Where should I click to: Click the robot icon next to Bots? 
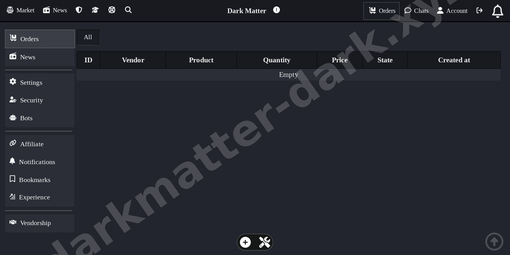click(13, 117)
